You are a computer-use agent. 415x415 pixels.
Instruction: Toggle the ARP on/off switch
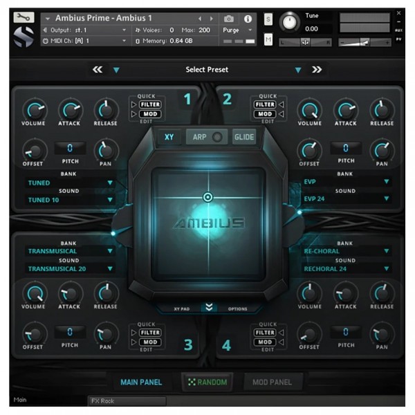217,137
